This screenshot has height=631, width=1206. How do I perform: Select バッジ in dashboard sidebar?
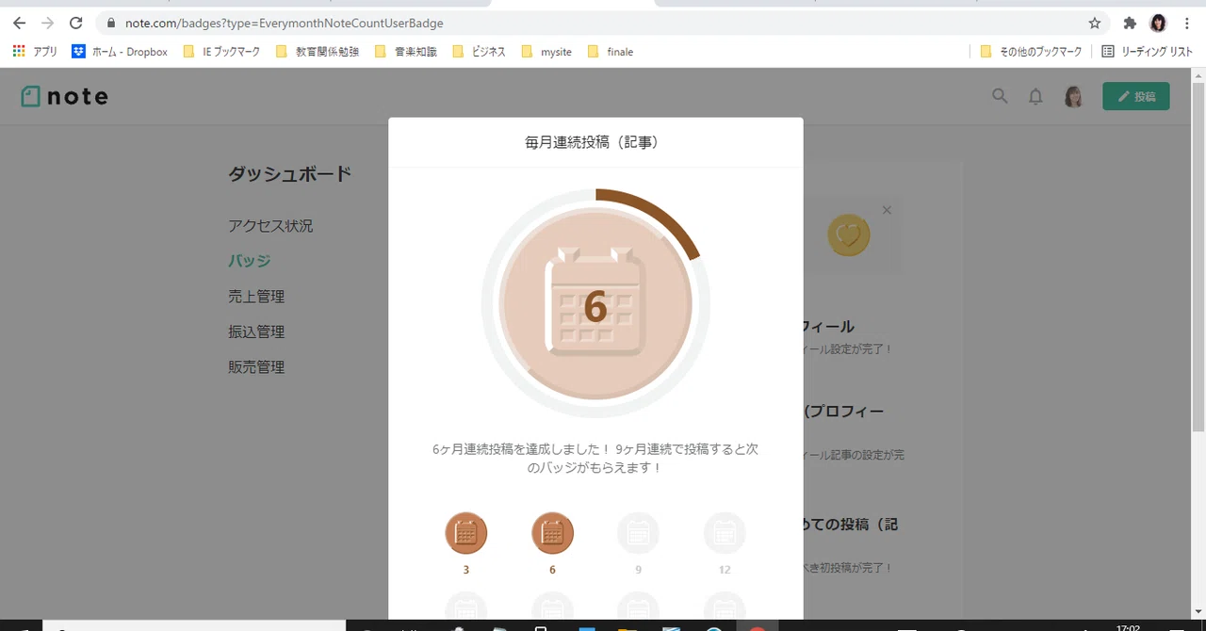[x=250, y=261]
